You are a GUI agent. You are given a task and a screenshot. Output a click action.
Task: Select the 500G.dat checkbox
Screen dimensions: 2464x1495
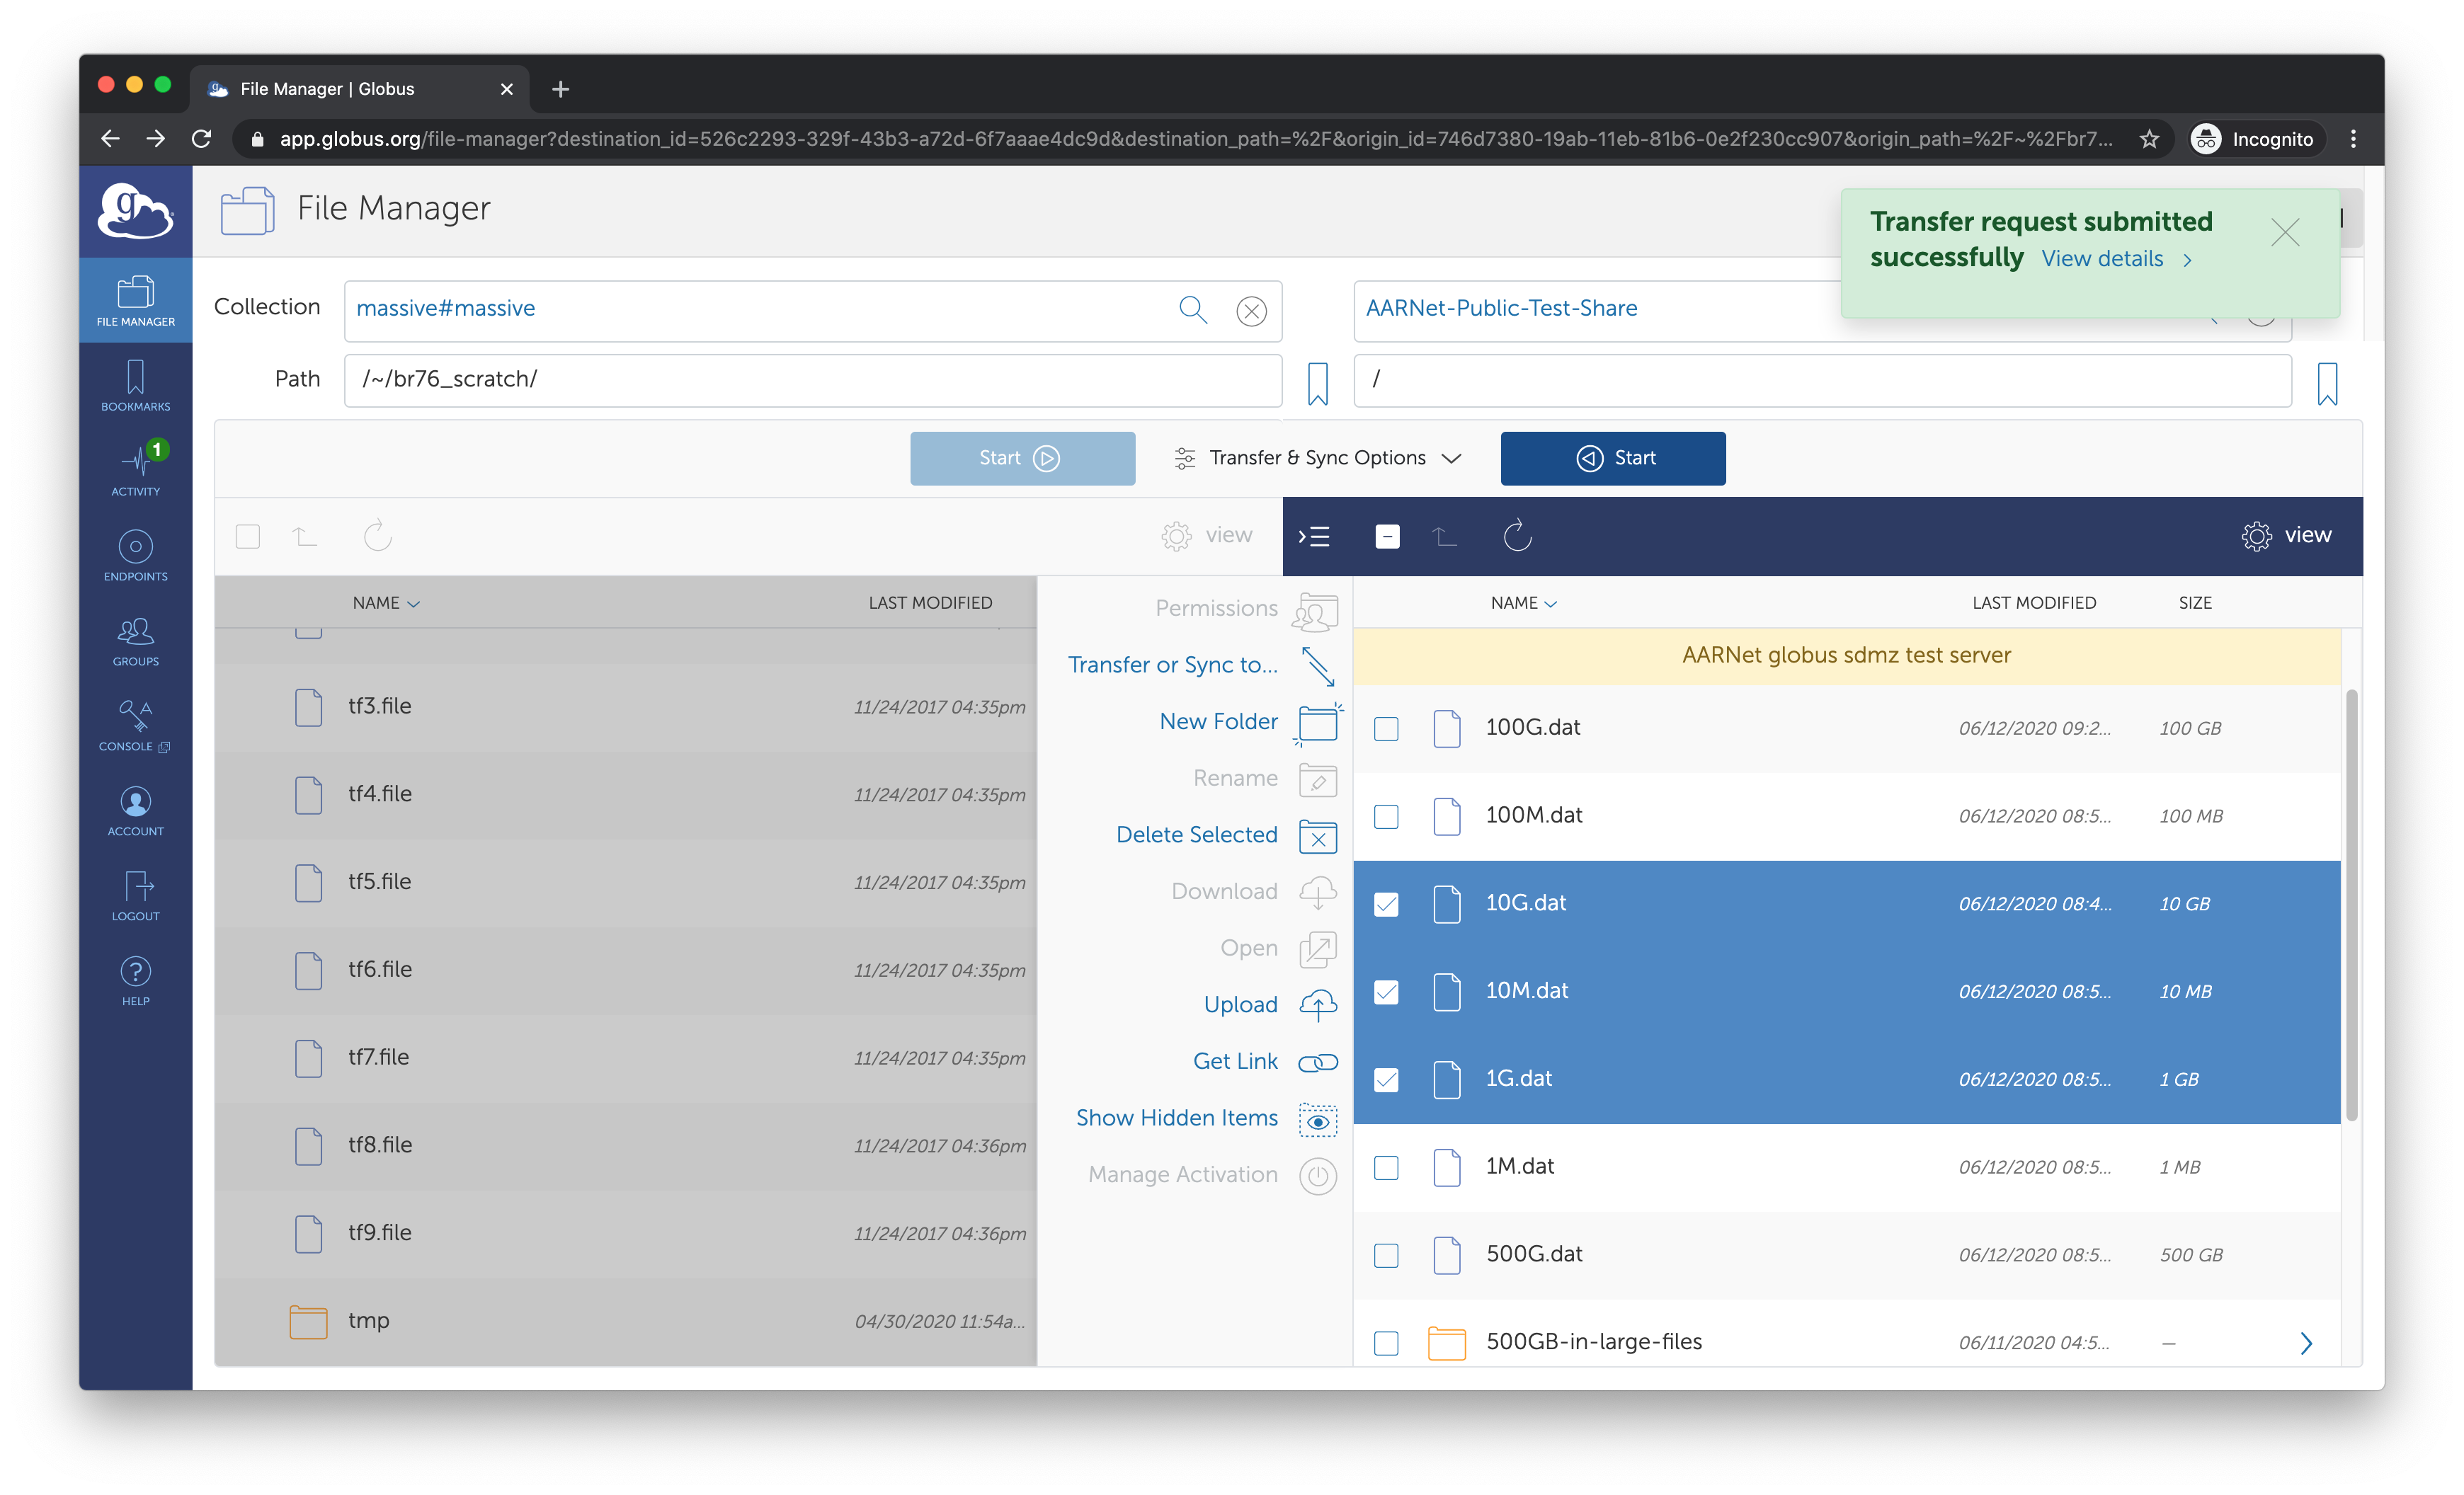coord(1386,1255)
